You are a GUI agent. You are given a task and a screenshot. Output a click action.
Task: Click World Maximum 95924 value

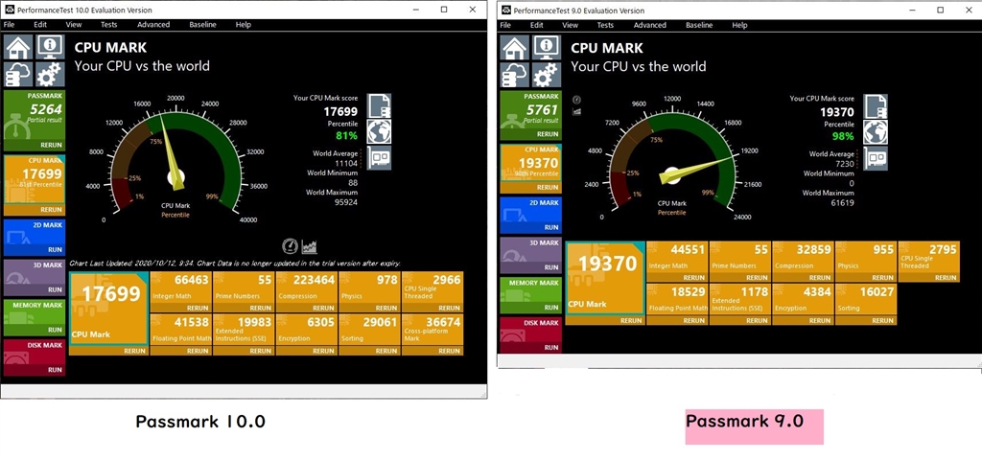point(345,202)
